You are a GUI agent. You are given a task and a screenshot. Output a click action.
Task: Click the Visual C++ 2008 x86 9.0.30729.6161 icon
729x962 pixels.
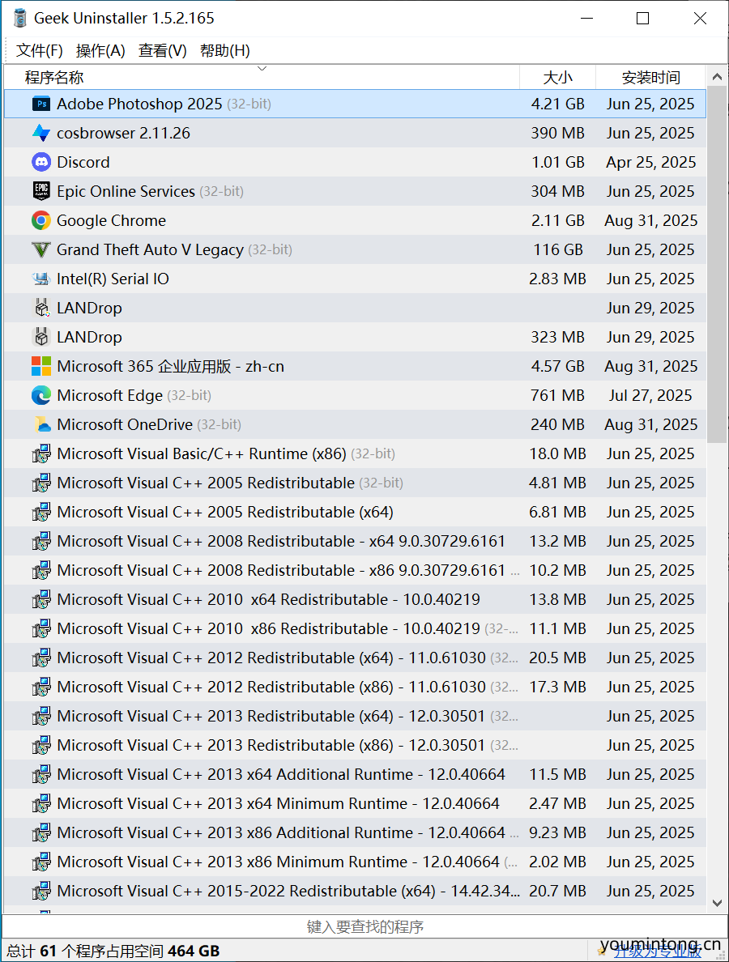point(41,570)
